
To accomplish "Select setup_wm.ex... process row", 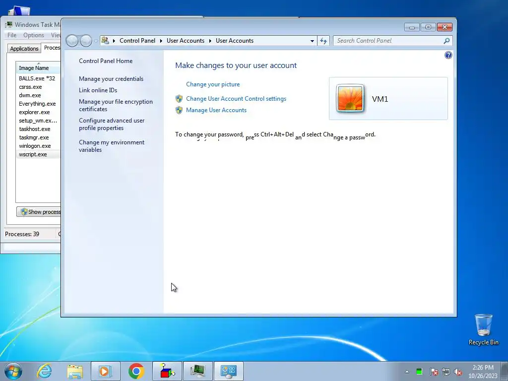I will point(38,121).
